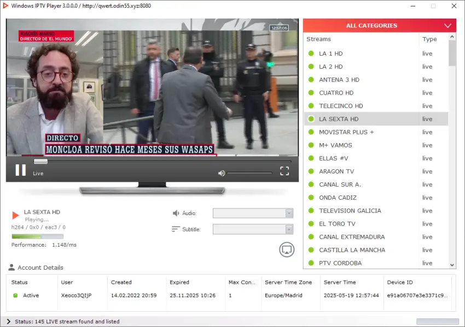Click the 145 LIVE stream found status text

(67, 322)
